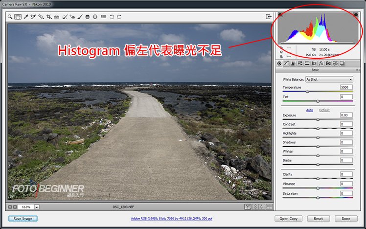Open the Basic panel flyout menu

(358, 70)
